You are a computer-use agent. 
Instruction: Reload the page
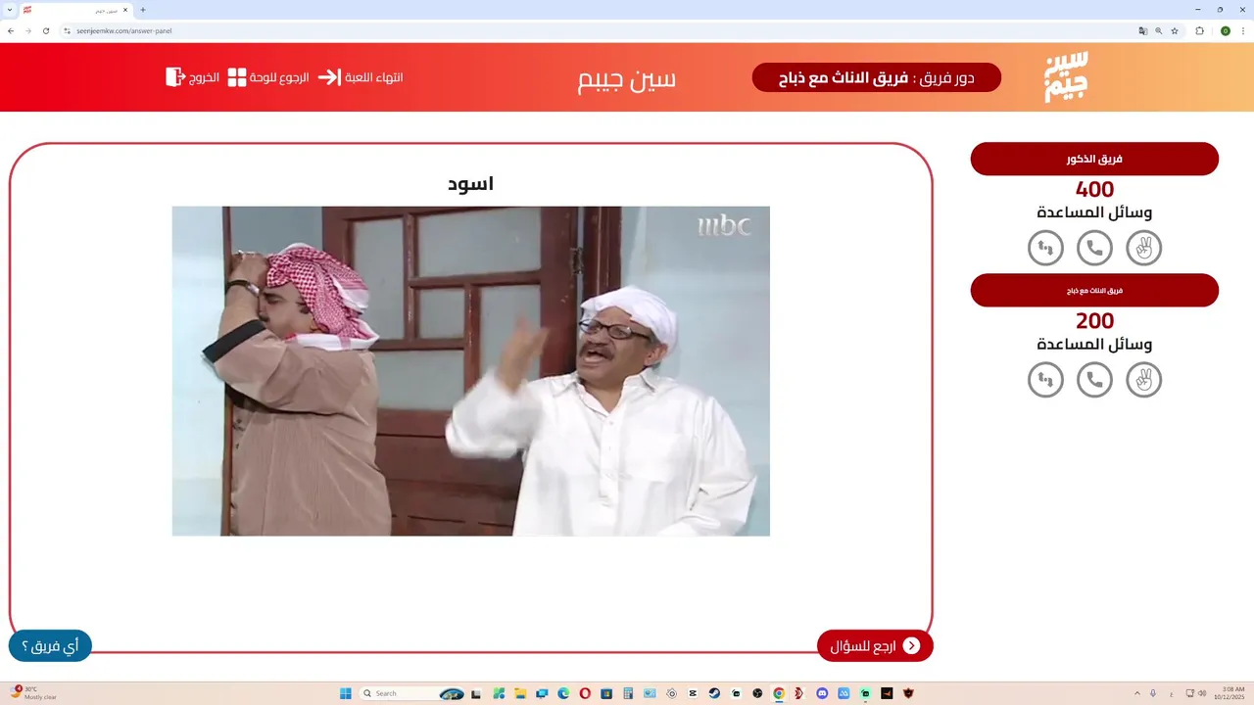tap(45, 30)
